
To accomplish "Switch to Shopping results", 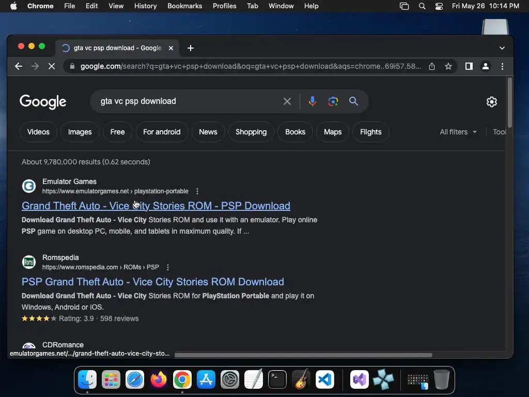I will 251,132.
